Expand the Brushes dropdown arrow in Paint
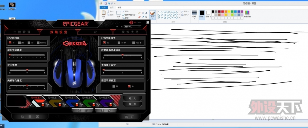308x128 pixels. tap(152, 19)
